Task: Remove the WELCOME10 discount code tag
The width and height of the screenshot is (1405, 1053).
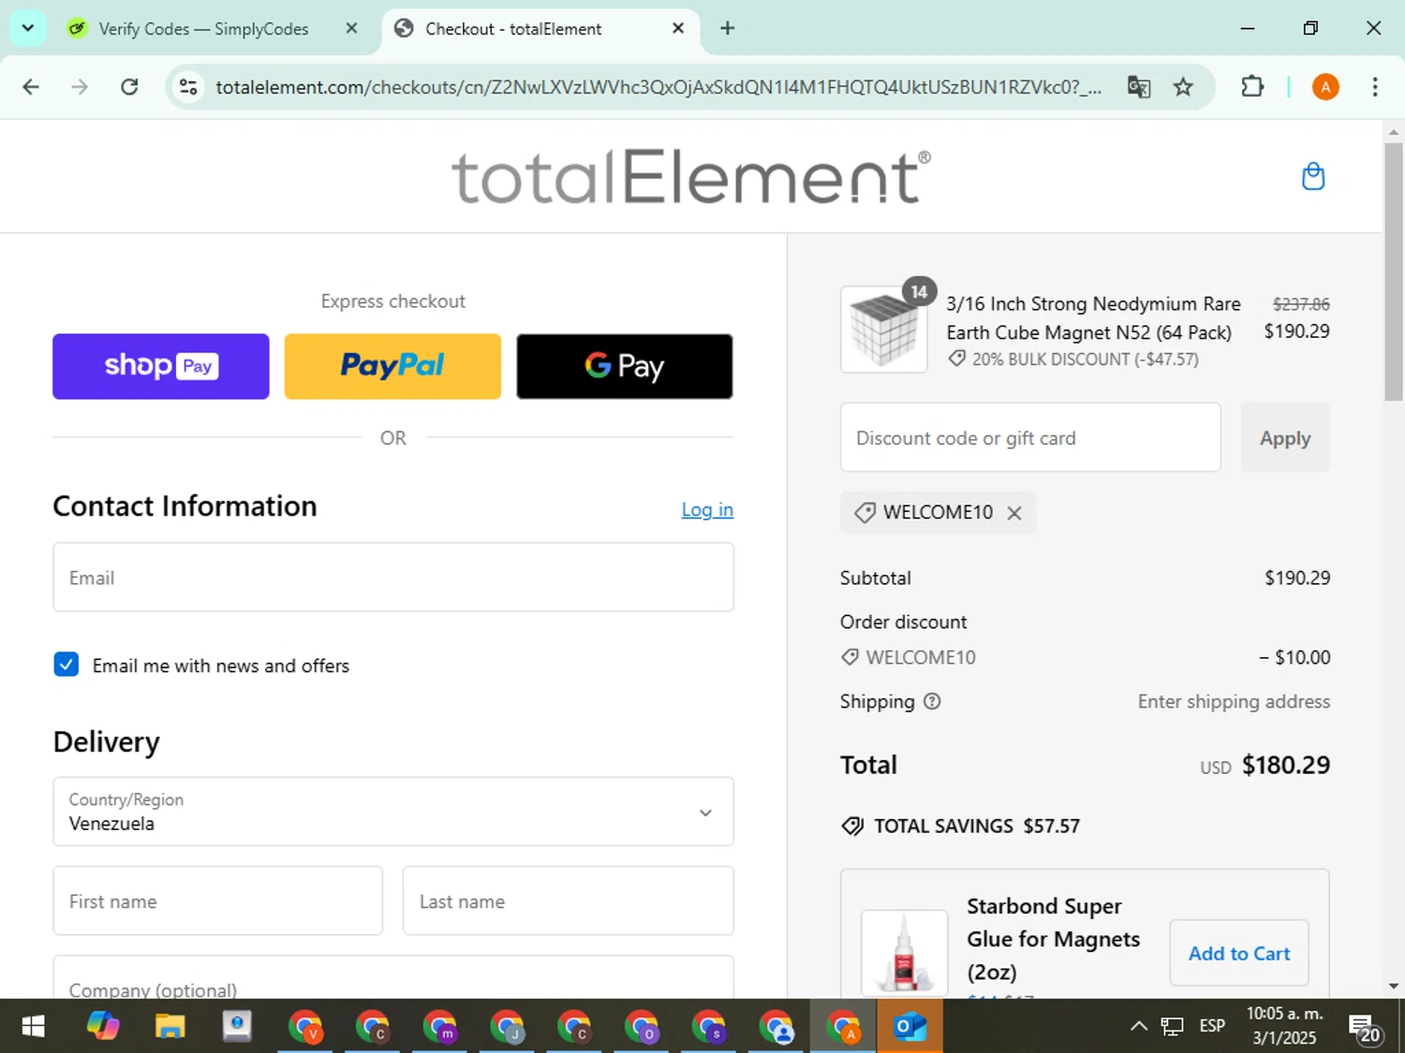Action: coord(1014,513)
